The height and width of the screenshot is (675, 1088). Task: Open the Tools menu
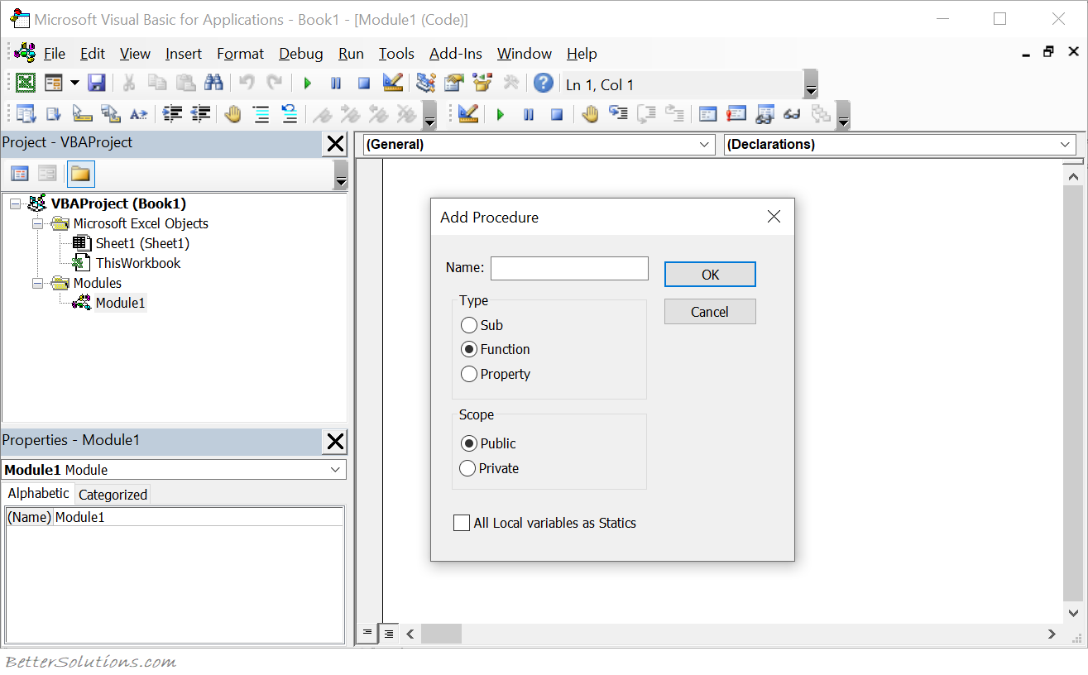[x=396, y=54]
